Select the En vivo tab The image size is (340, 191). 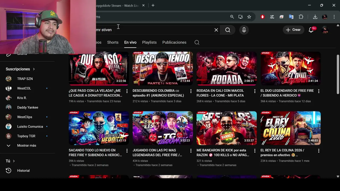[130, 42]
